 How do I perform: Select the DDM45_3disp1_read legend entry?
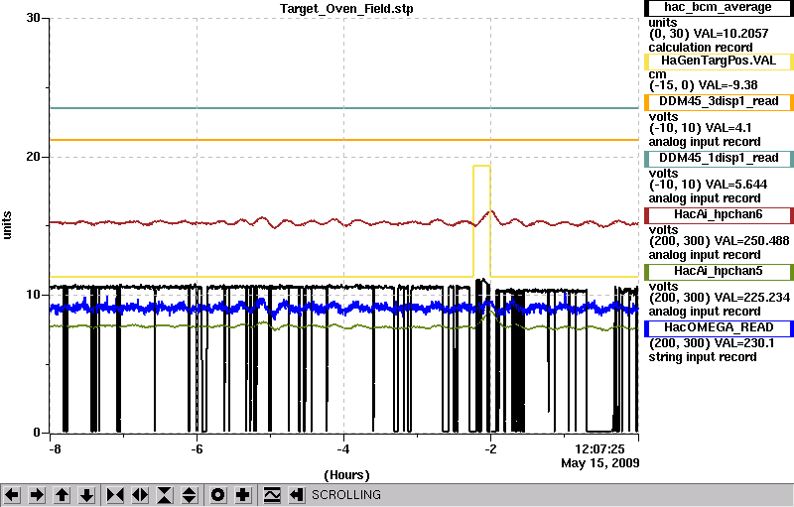[719, 102]
